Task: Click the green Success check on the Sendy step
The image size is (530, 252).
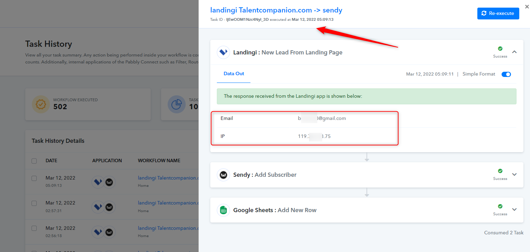Action: (x=500, y=171)
